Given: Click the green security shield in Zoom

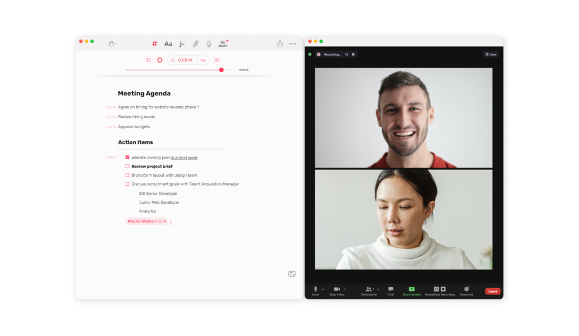Looking at the screenshot, I should pyautogui.click(x=310, y=55).
